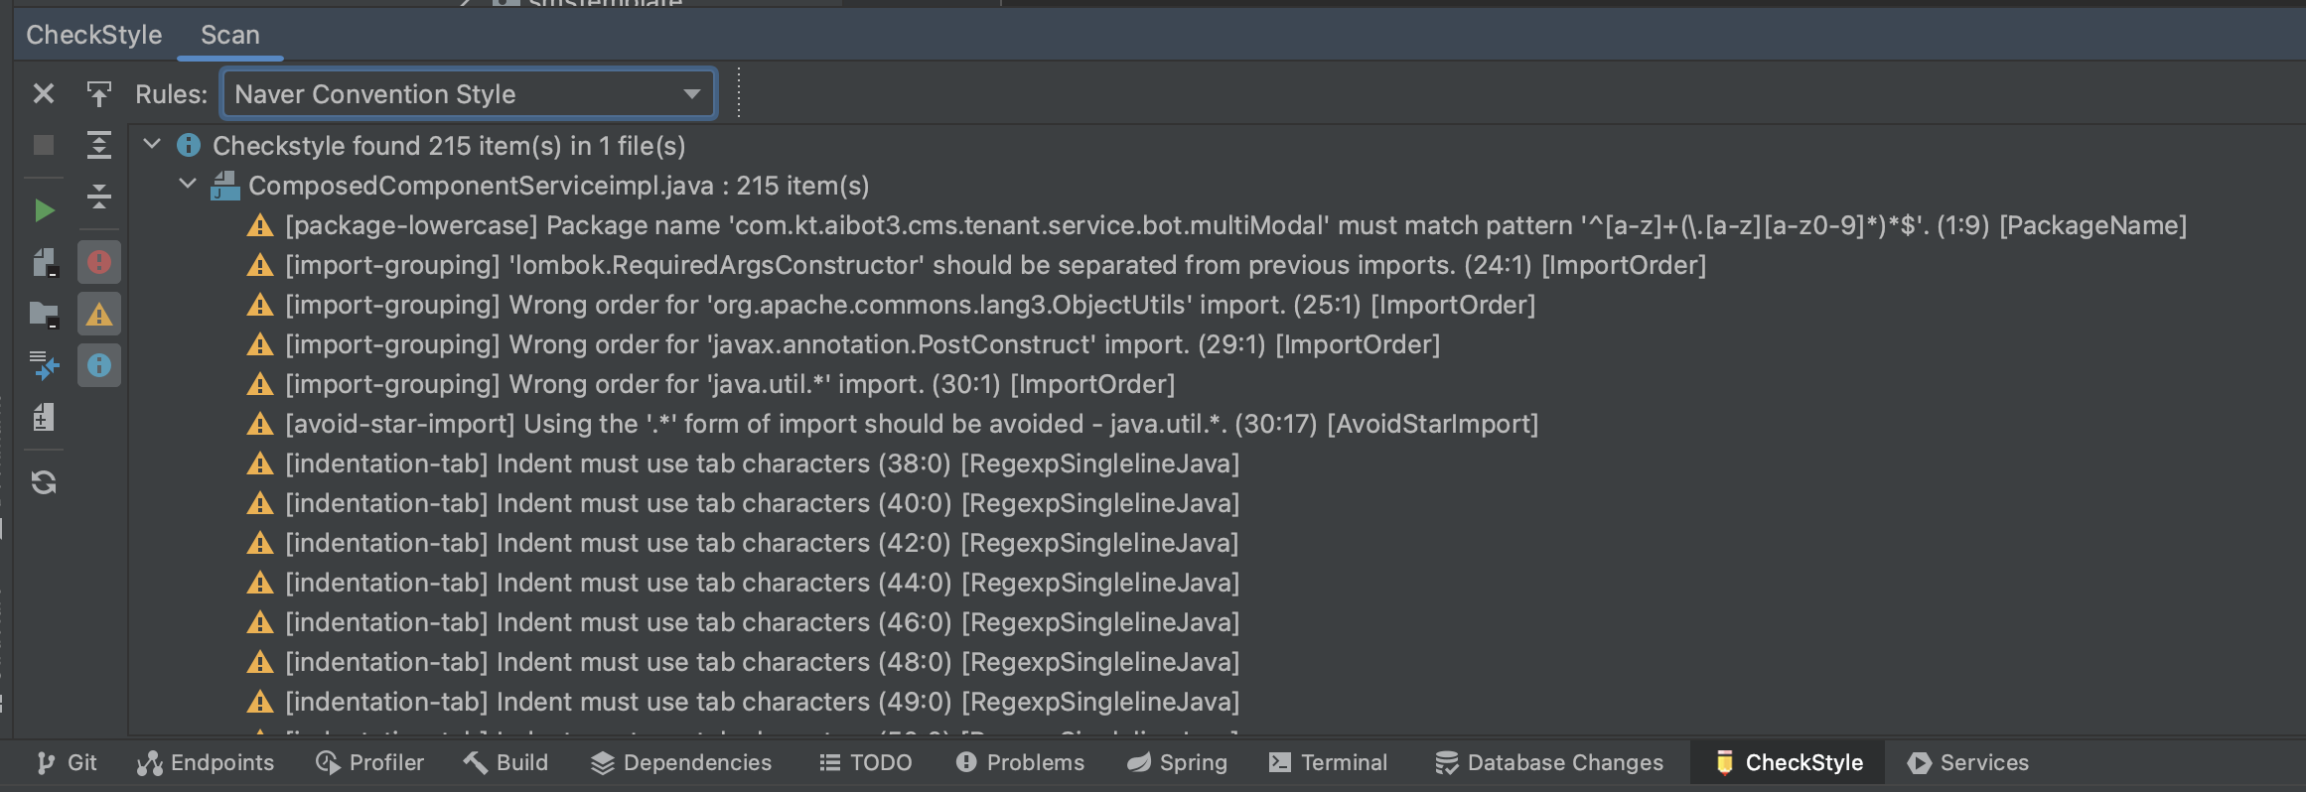
Task: Collapse the Checkstyle found 215 items node
Action: (x=152, y=145)
